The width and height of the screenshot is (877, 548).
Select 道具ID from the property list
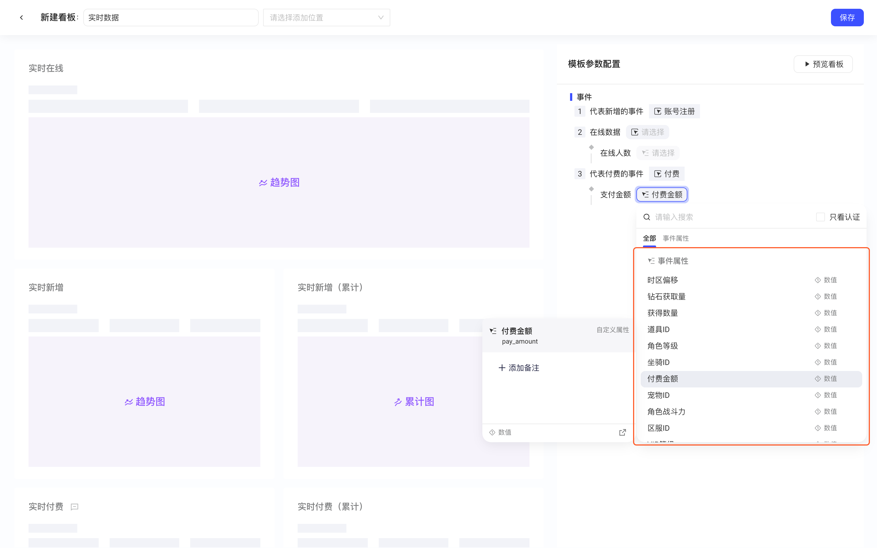click(x=751, y=329)
